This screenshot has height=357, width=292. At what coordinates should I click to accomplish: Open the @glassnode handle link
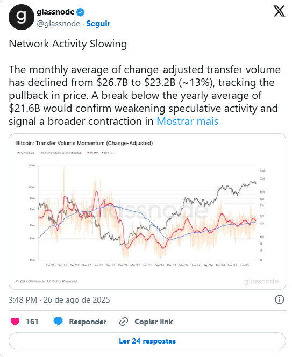tap(59, 24)
